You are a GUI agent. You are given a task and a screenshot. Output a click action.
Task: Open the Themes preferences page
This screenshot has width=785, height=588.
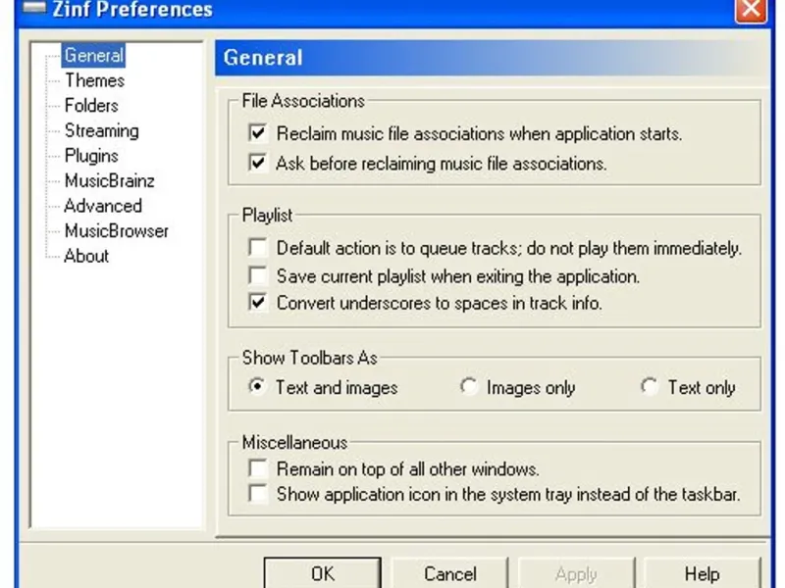(x=94, y=80)
